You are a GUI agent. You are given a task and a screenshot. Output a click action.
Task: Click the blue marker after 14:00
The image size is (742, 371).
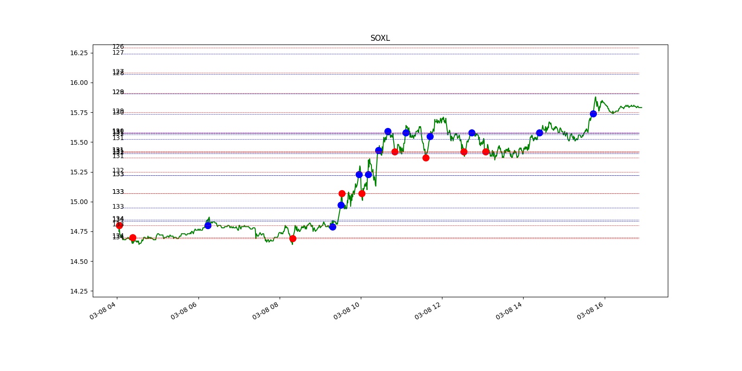pyautogui.click(x=539, y=133)
